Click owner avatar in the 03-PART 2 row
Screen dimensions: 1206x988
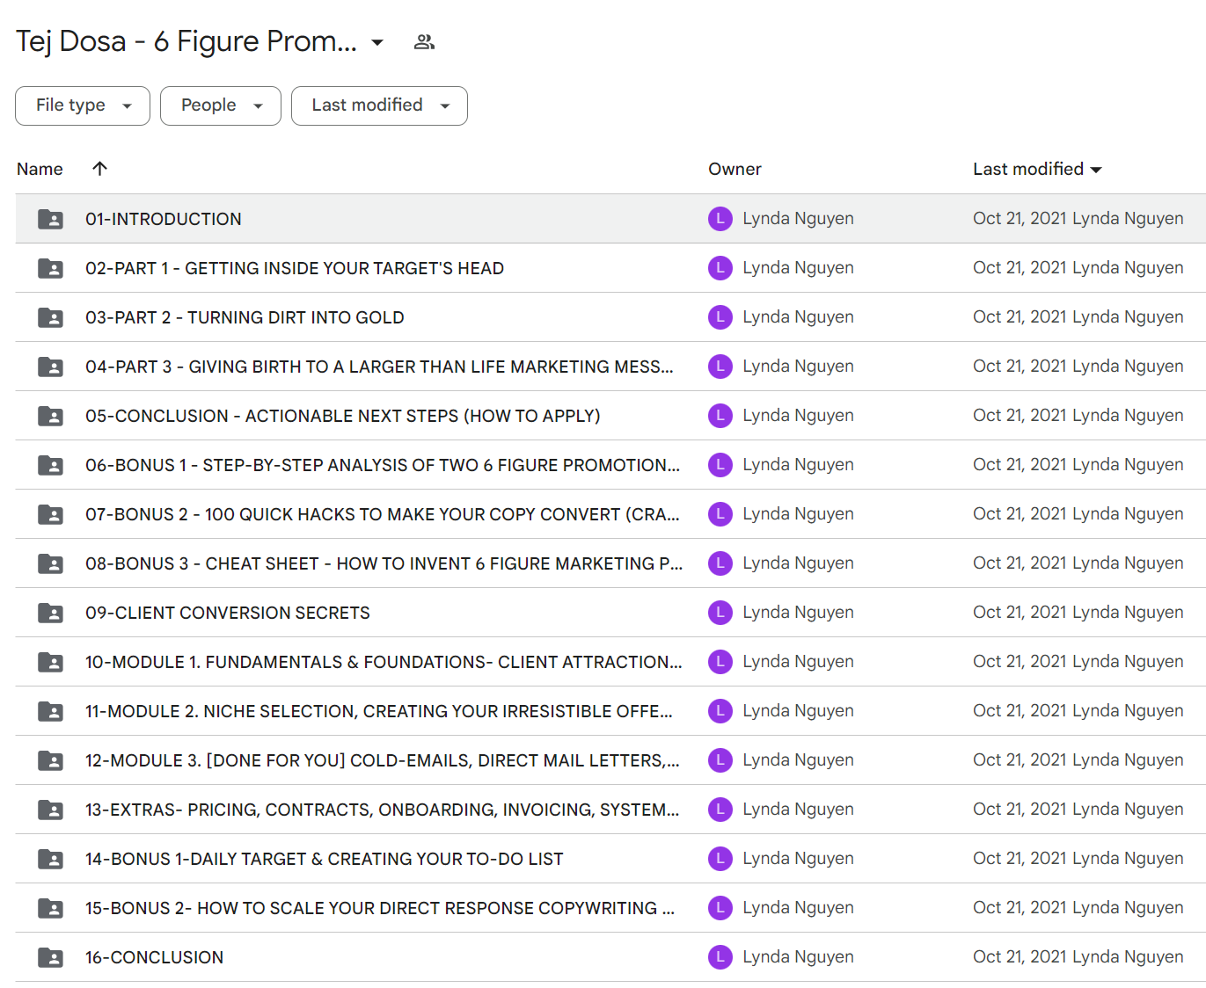[720, 317]
